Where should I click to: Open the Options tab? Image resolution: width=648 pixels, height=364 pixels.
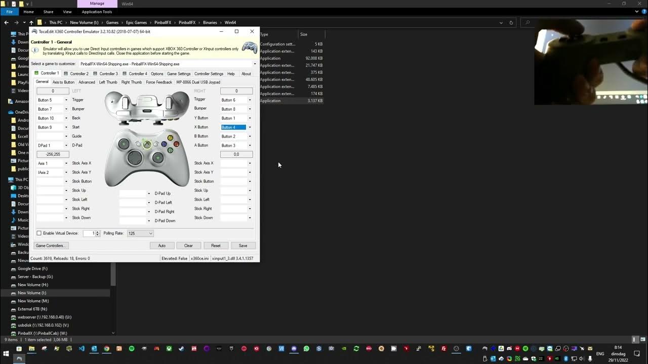[157, 74]
